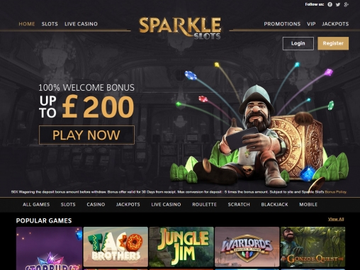Viewport: 360px width, 270px height.
Task: Open the Facebook follow icon
Action: [x=330, y=4]
